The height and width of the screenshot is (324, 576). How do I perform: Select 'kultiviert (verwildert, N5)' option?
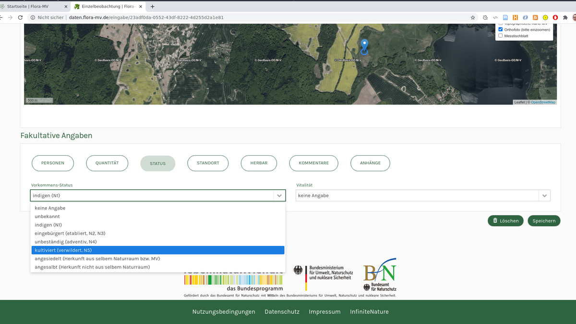(x=158, y=250)
